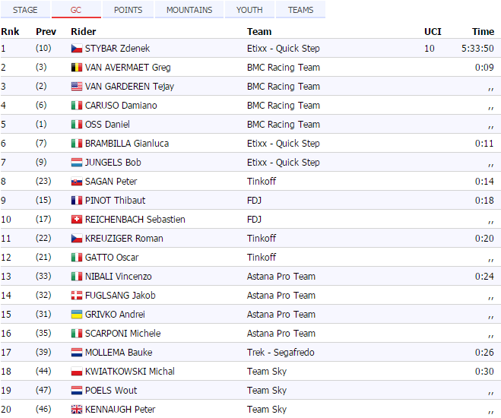Open the POINTS classification tab
Screen dimensions: 501x418
pyautogui.click(x=128, y=10)
